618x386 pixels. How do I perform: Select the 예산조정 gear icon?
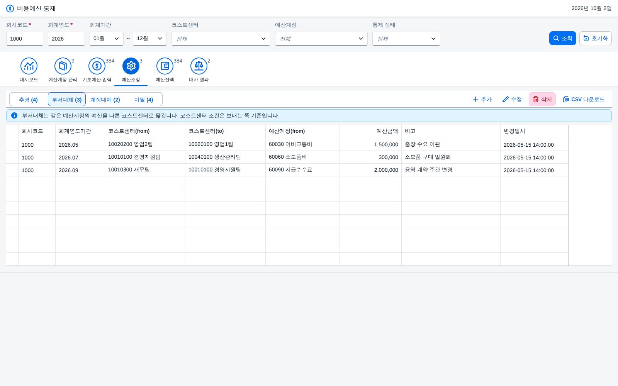tap(131, 66)
